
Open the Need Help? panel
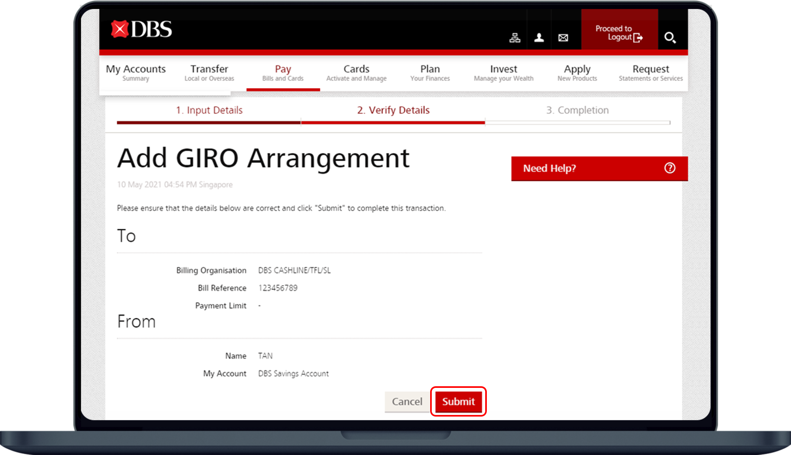599,168
